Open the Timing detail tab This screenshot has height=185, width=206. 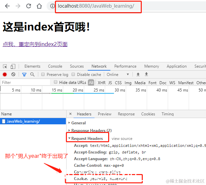[x=167, y=114]
